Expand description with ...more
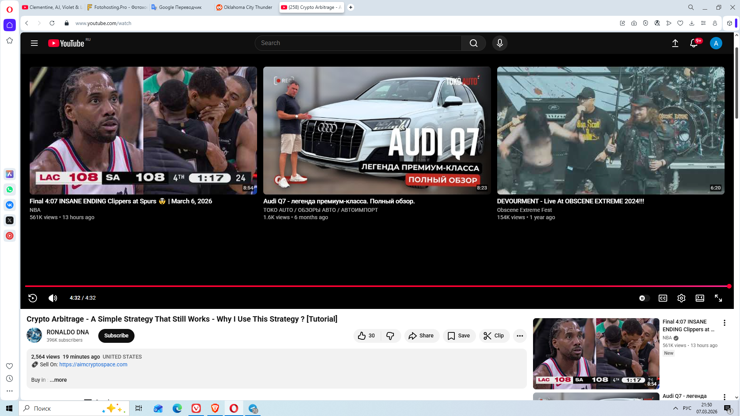This screenshot has height=416, width=740. pyautogui.click(x=58, y=380)
